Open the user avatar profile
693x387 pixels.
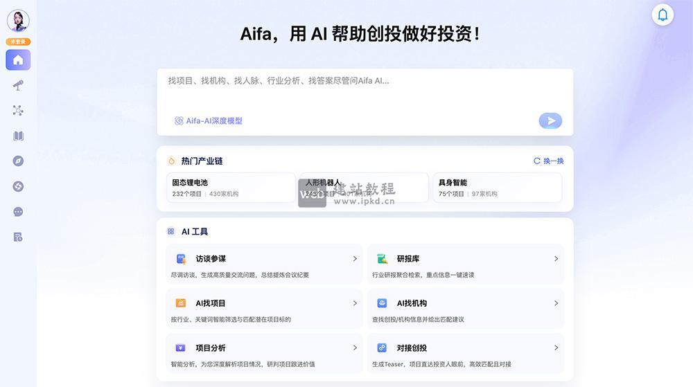18,20
